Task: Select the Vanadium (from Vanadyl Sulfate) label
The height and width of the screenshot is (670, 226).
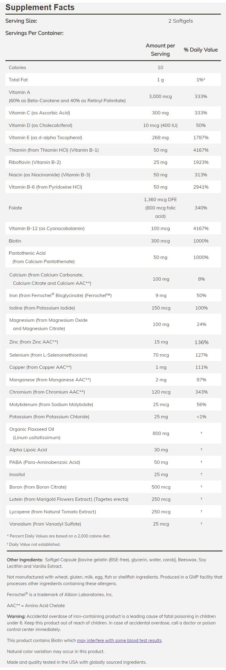Action: coord(45,524)
